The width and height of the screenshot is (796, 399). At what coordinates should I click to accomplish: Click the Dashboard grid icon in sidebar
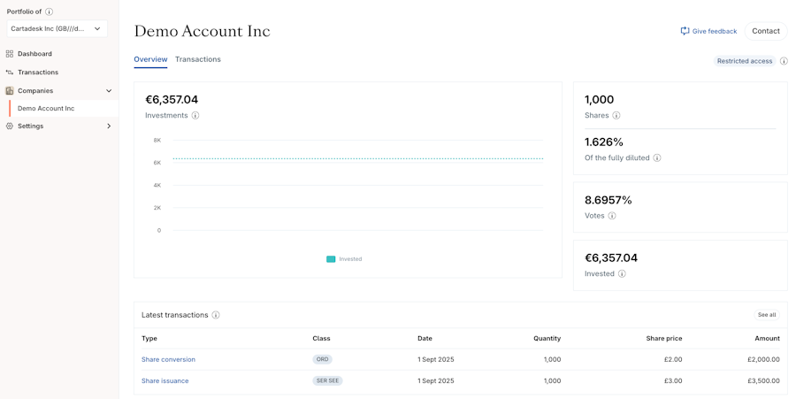coord(10,54)
